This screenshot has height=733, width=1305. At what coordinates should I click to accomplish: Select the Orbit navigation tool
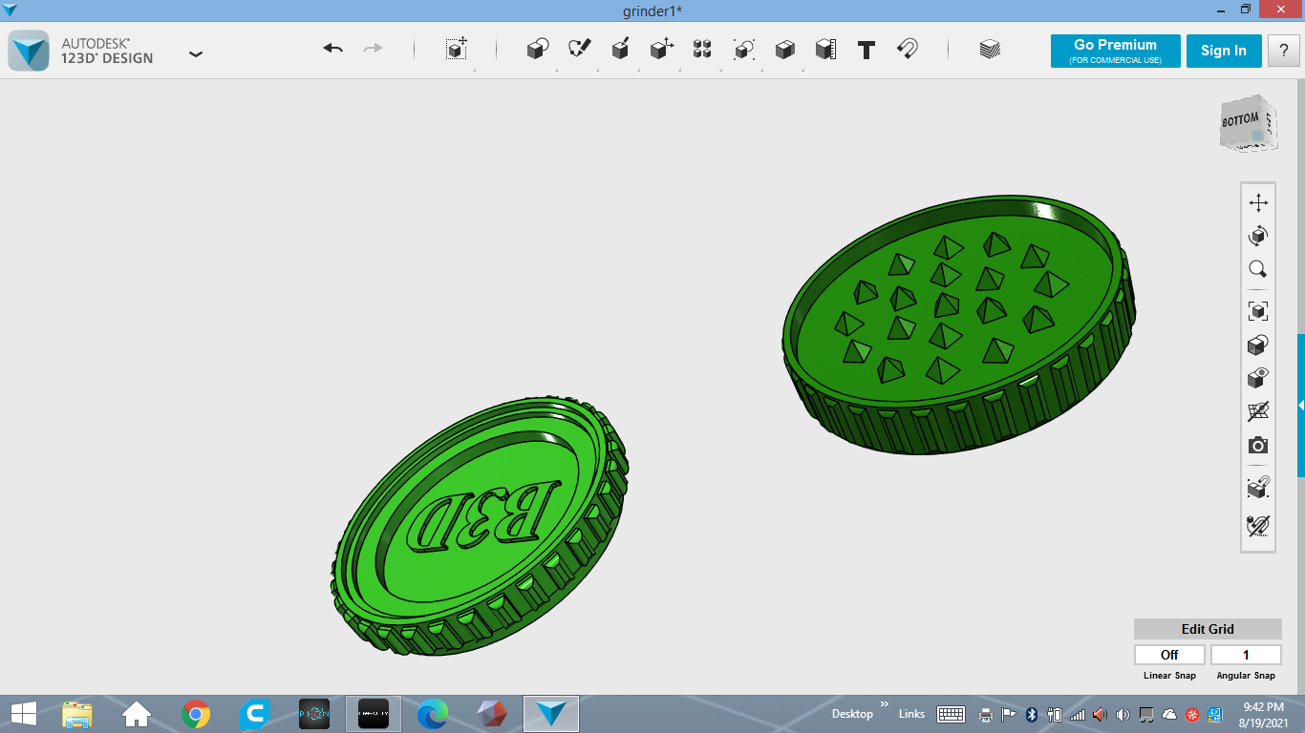pos(1258,236)
